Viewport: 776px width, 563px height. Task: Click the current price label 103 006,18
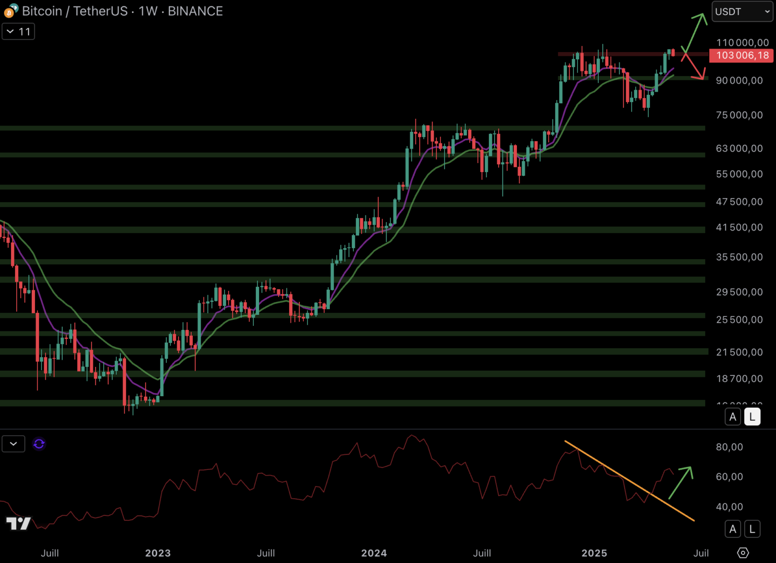(x=742, y=55)
